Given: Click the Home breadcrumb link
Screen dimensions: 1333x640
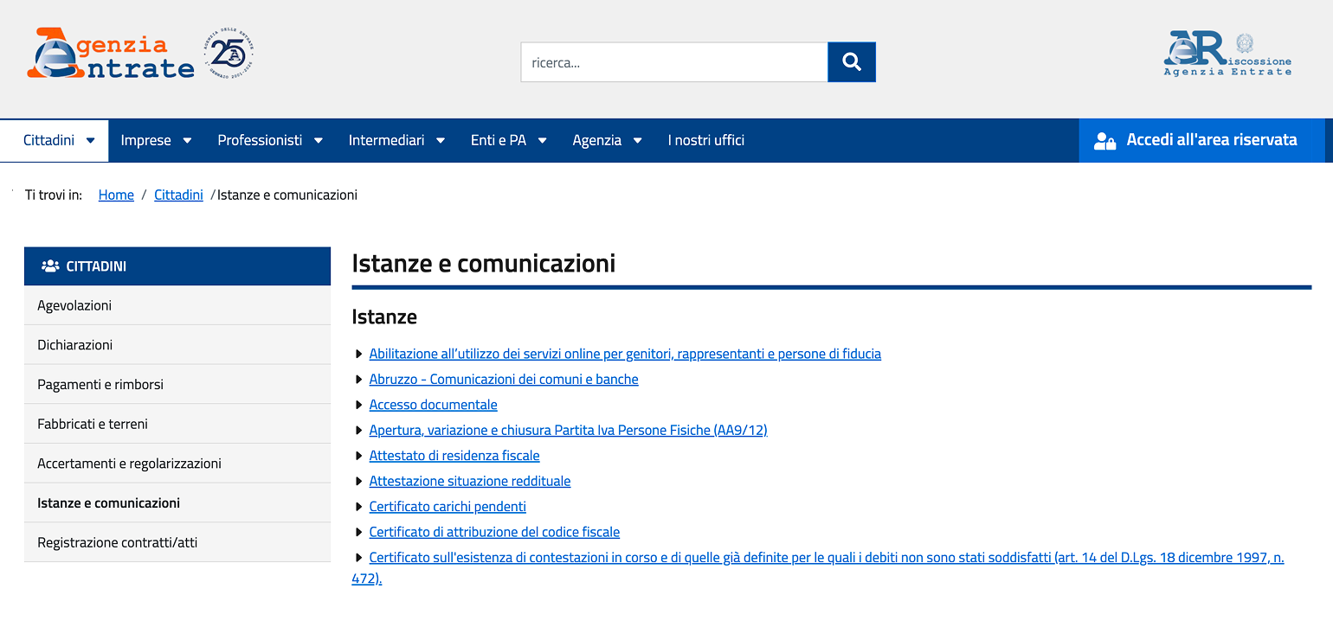Looking at the screenshot, I should (116, 195).
